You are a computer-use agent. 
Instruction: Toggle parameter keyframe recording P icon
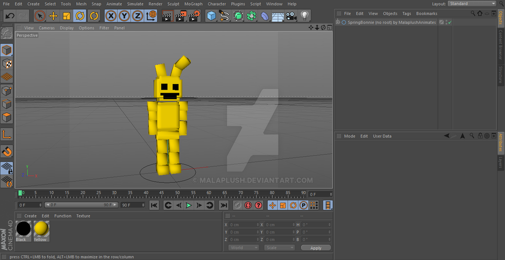pyautogui.click(x=303, y=205)
